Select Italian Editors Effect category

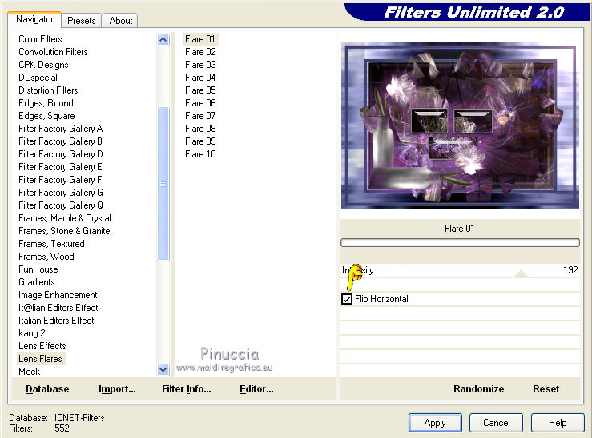tap(56, 321)
